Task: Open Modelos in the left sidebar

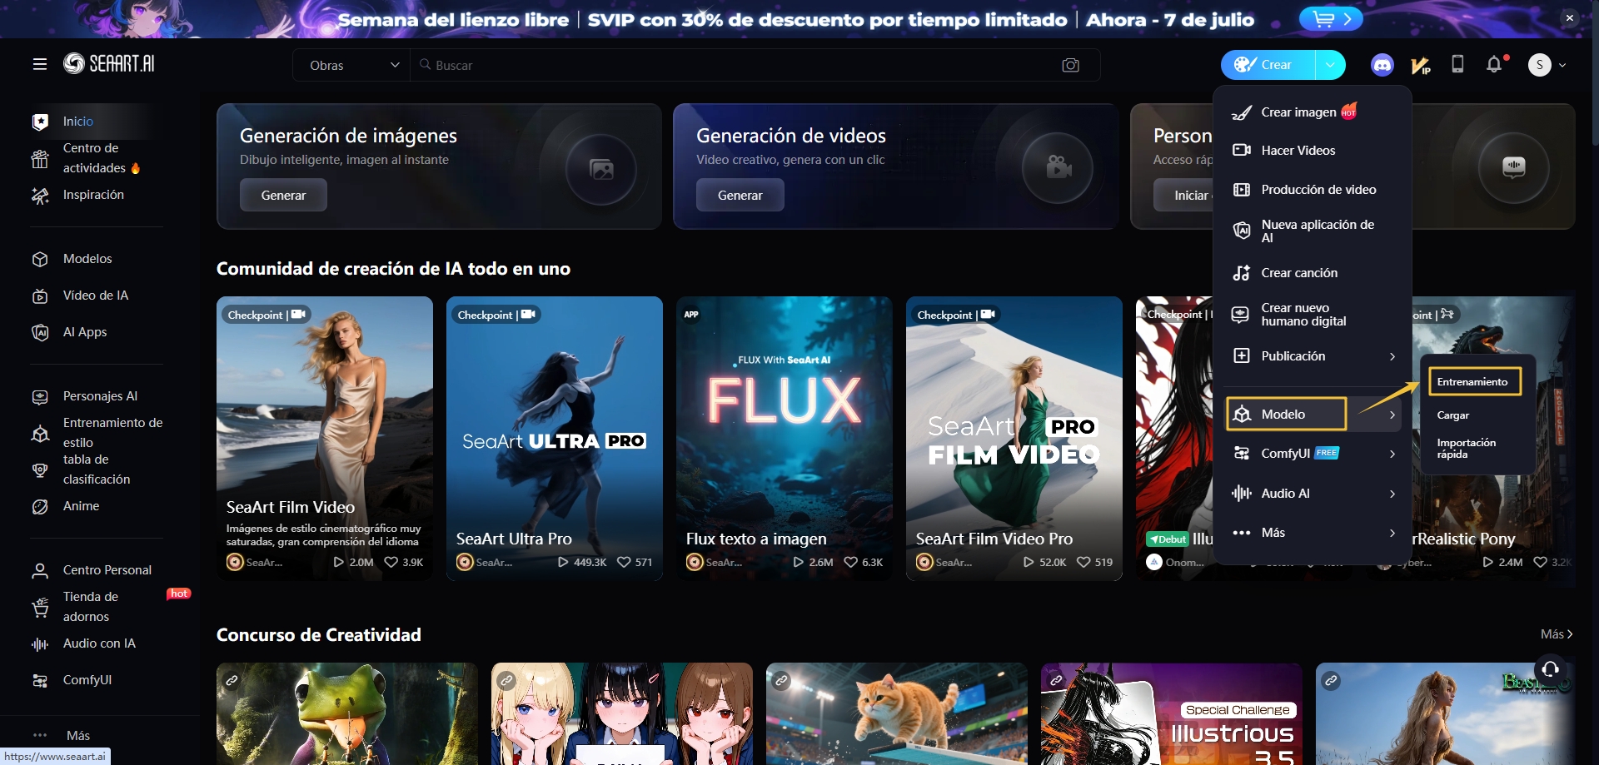Action: point(87,259)
